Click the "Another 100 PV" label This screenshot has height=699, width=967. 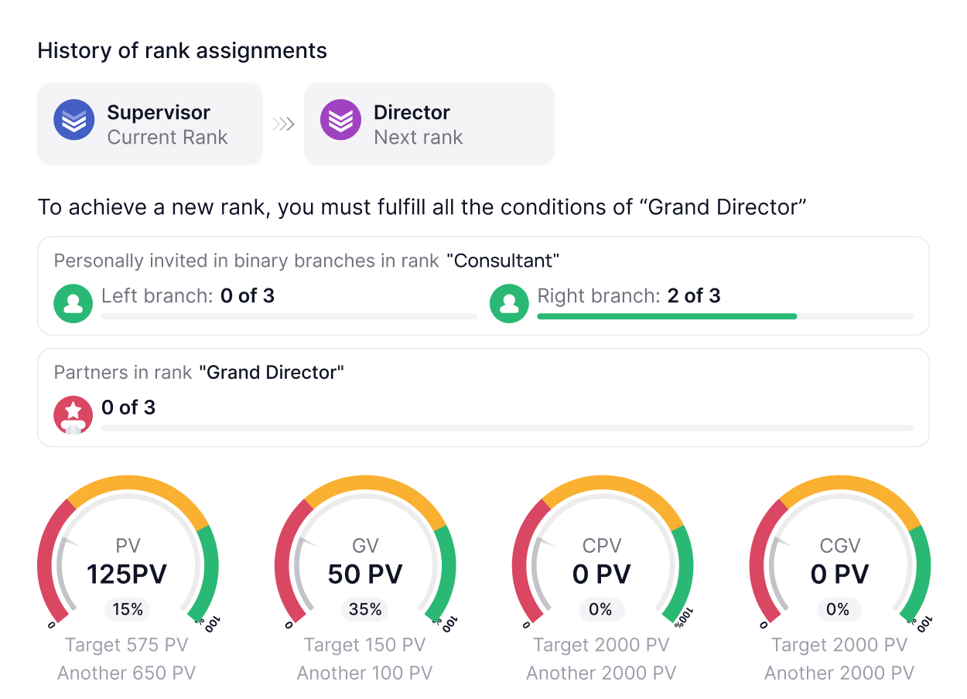point(364,673)
